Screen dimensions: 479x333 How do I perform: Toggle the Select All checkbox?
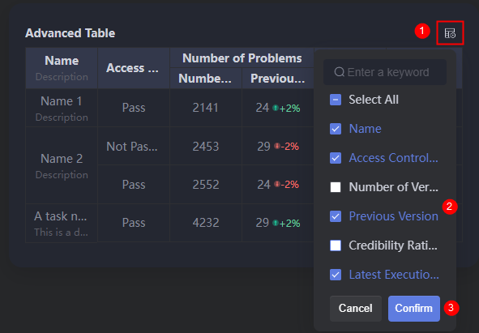336,100
